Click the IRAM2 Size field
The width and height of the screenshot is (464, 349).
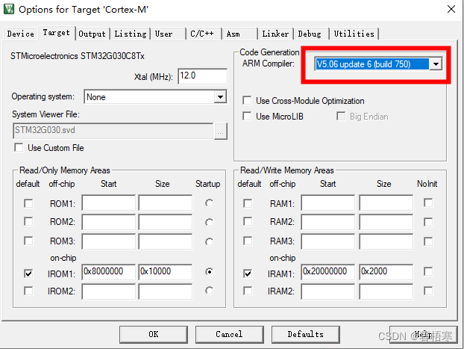click(x=386, y=291)
